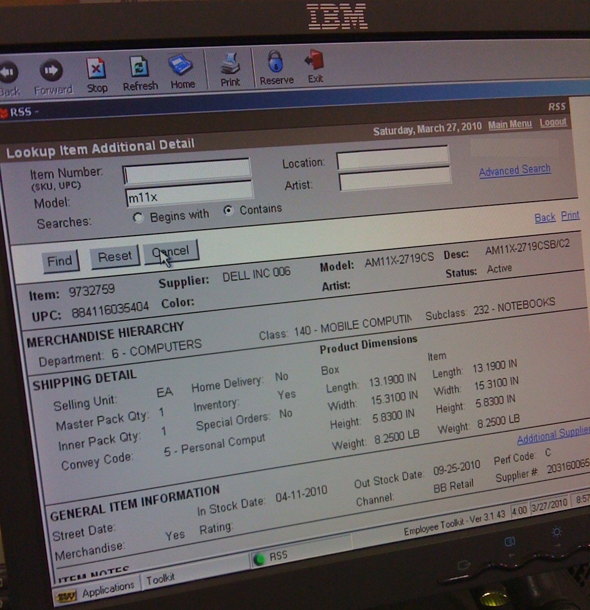Click the Reserve padlock icon
Screen dimensions: 590x610
point(276,61)
